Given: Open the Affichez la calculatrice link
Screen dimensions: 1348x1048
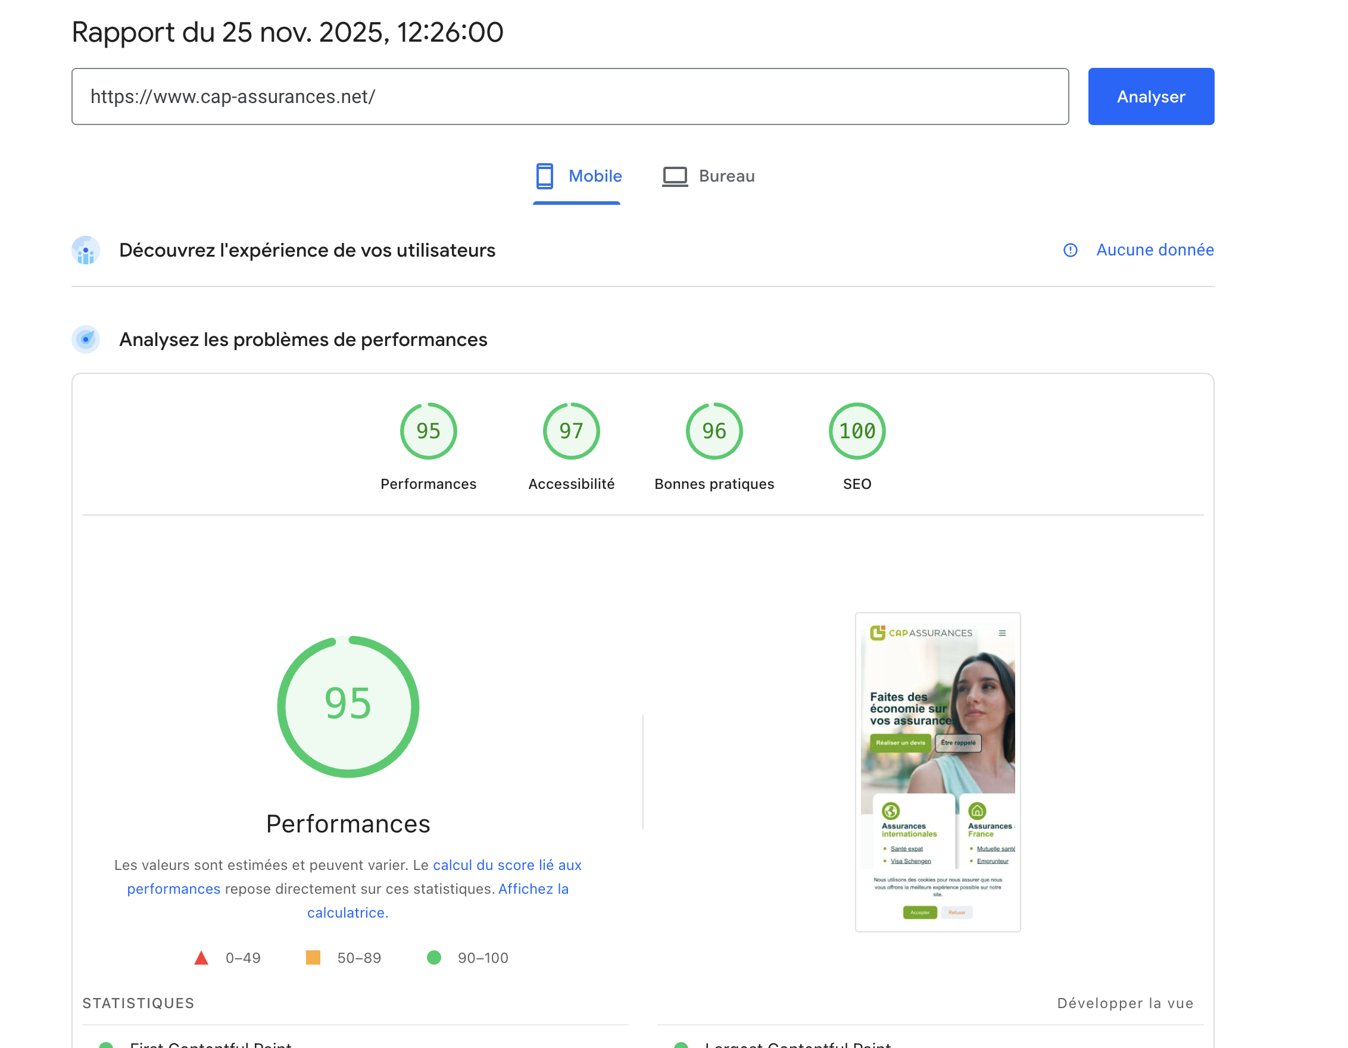Looking at the screenshot, I should tap(533, 889).
